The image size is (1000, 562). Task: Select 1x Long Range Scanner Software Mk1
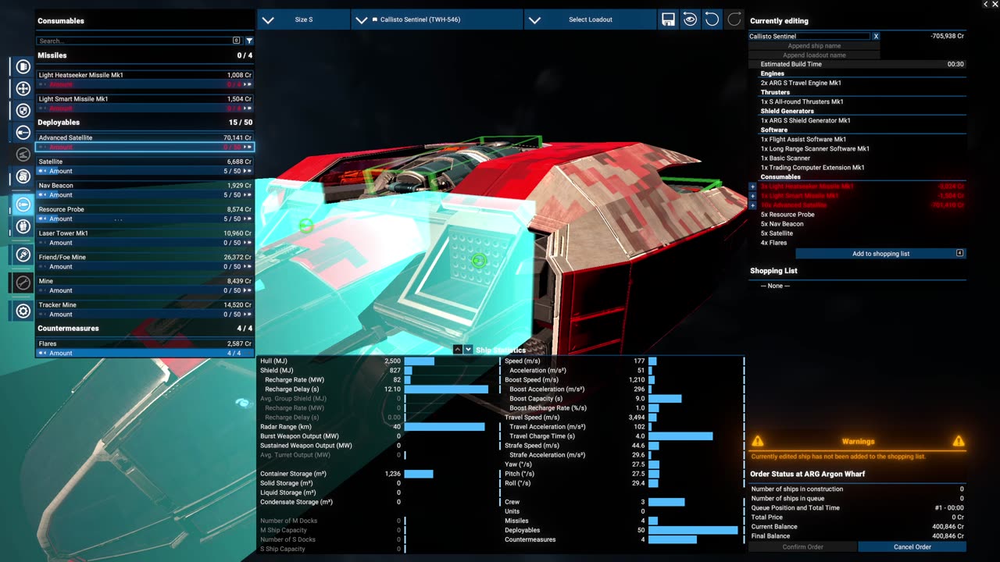point(815,148)
